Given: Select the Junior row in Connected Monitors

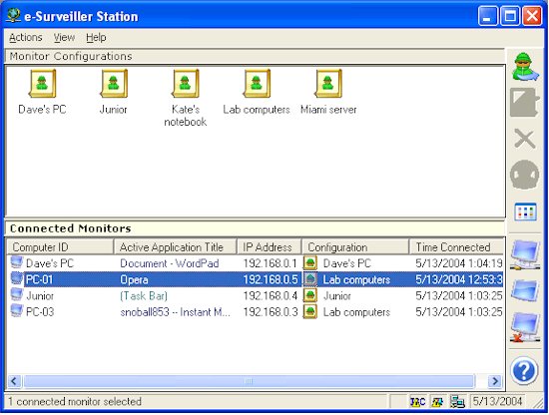Looking at the screenshot, I should pos(256,296).
